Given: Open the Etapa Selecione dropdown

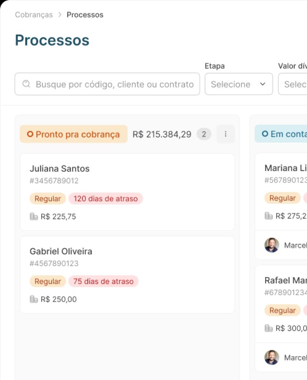Looking at the screenshot, I should click(x=239, y=84).
